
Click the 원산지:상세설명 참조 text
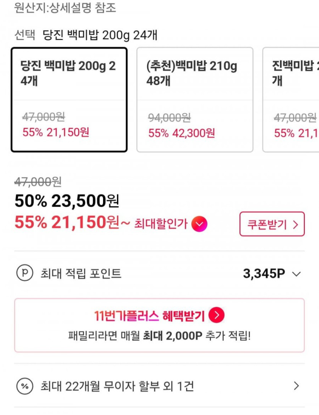65,7
